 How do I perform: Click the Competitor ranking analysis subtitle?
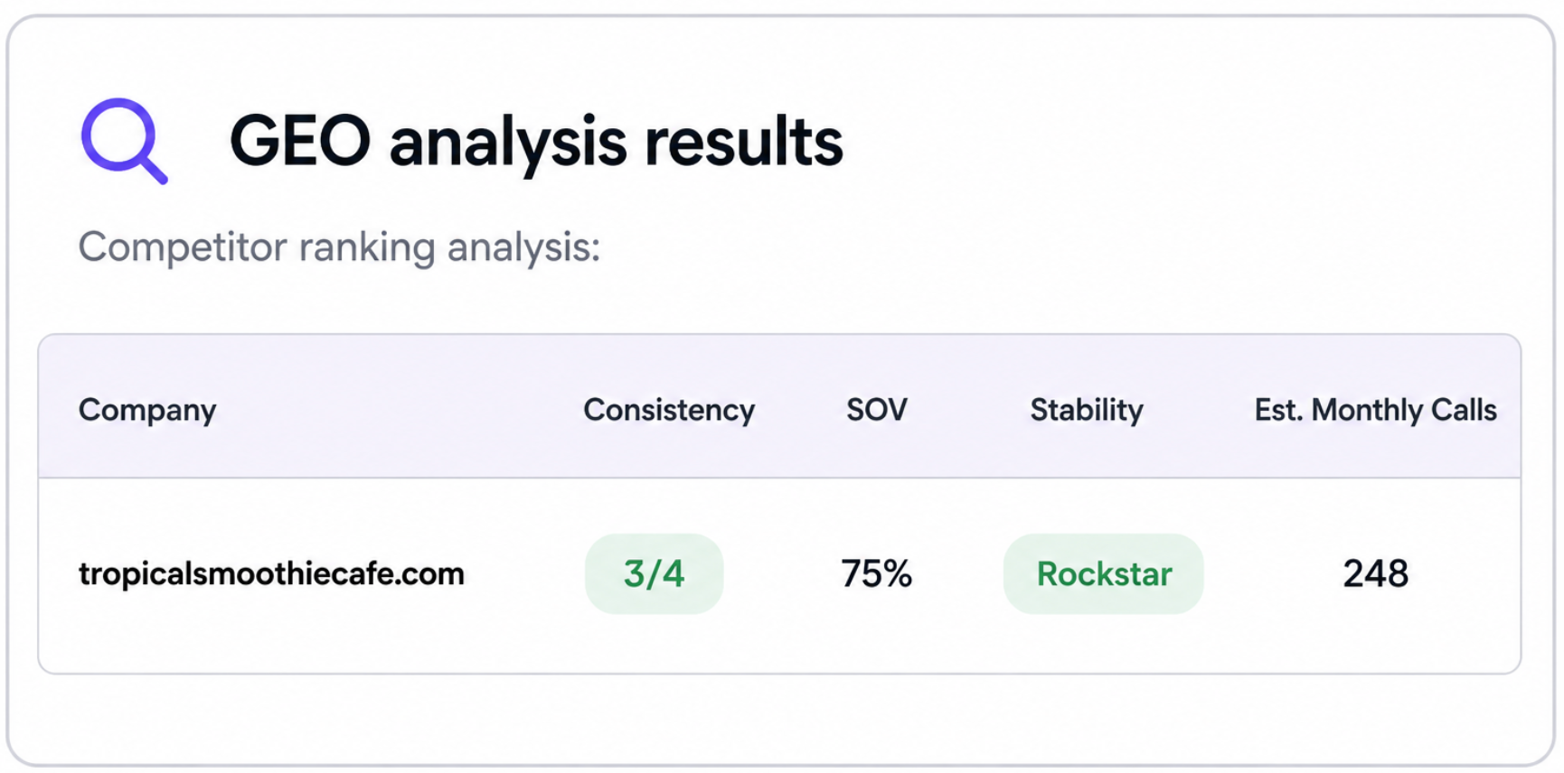pyautogui.click(x=339, y=247)
